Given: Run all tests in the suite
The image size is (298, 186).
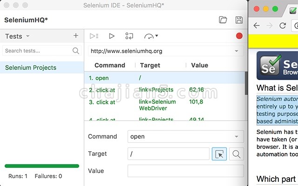Looking at the screenshot, I should coord(94,36).
